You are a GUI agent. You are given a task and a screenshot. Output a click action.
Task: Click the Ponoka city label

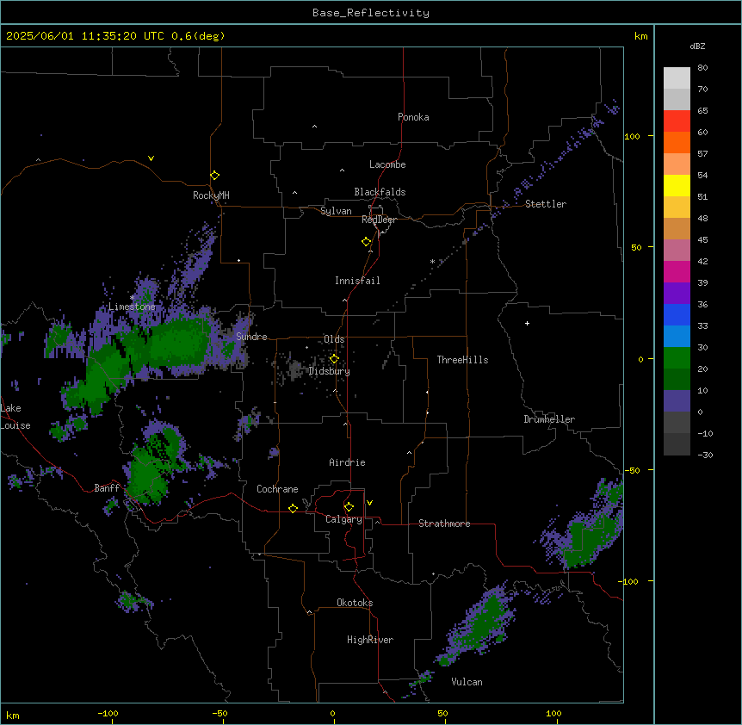click(413, 117)
